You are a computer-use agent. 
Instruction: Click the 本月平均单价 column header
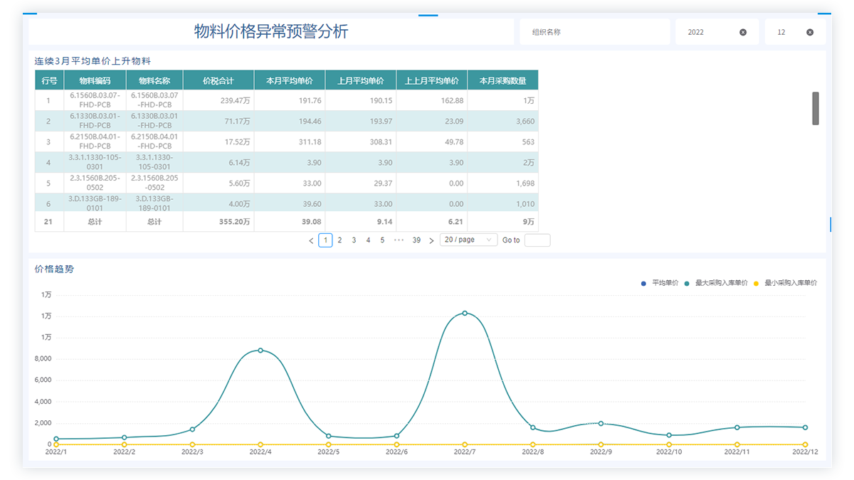(x=289, y=80)
